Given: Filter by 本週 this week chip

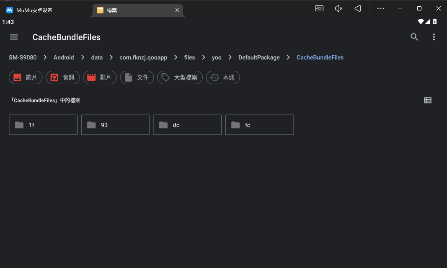Looking at the screenshot, I should pos(223,77).
